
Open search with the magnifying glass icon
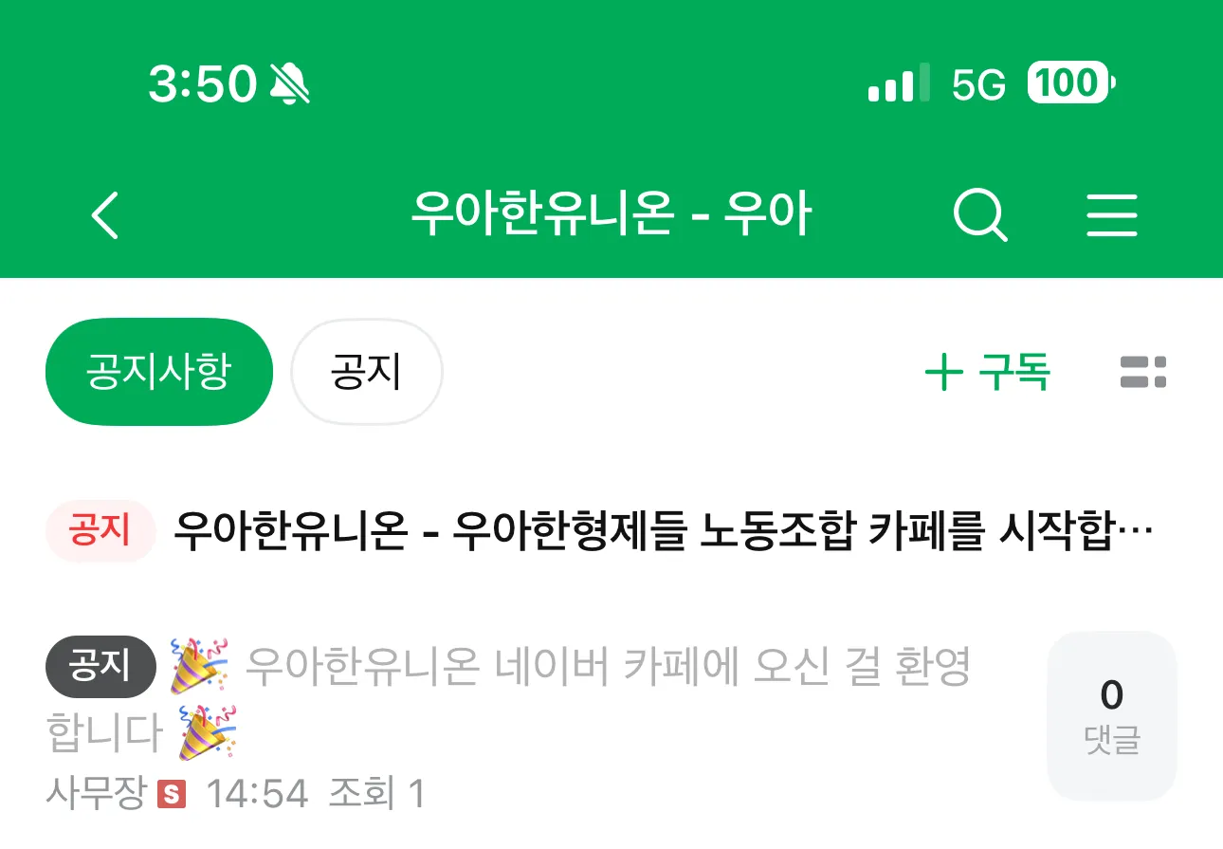pyautogui.click(x=979, y=215)
